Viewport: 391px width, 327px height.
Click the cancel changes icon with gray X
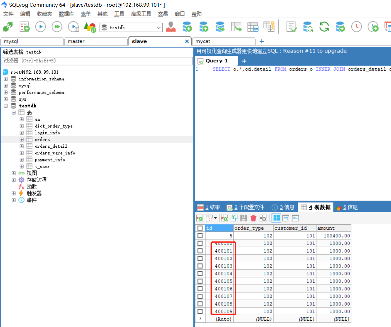(x=263, y=218)
